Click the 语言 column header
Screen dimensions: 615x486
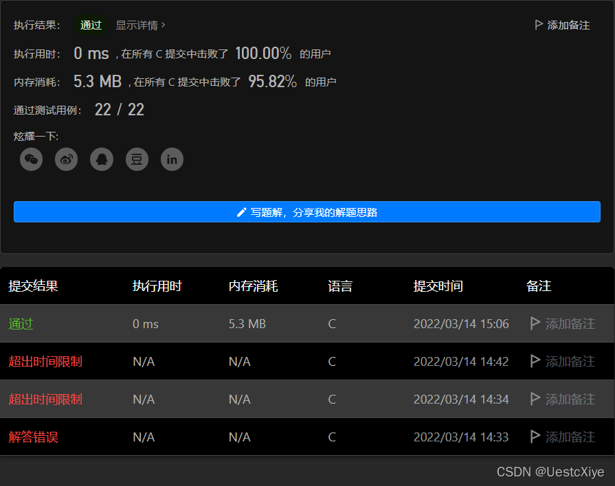(340, 286)
